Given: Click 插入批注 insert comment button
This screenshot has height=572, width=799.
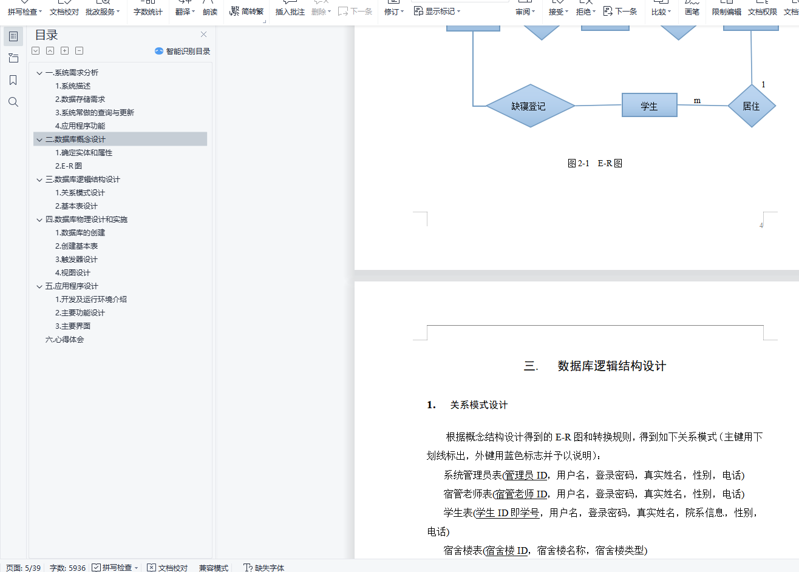Looking at the screenshot, I should pos(290,12).
